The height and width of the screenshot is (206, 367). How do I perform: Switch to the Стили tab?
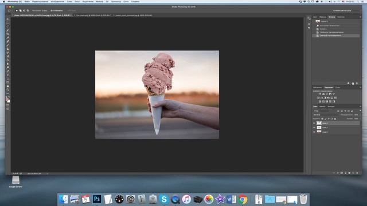coord(338,88)
